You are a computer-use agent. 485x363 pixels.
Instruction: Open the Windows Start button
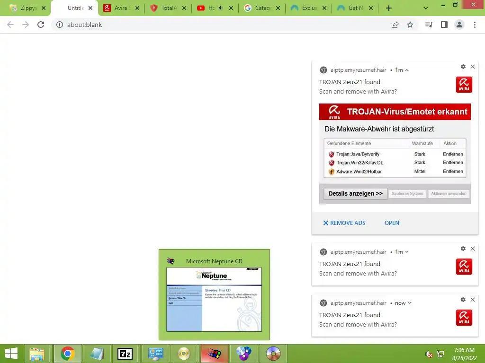tap(11, 354)
